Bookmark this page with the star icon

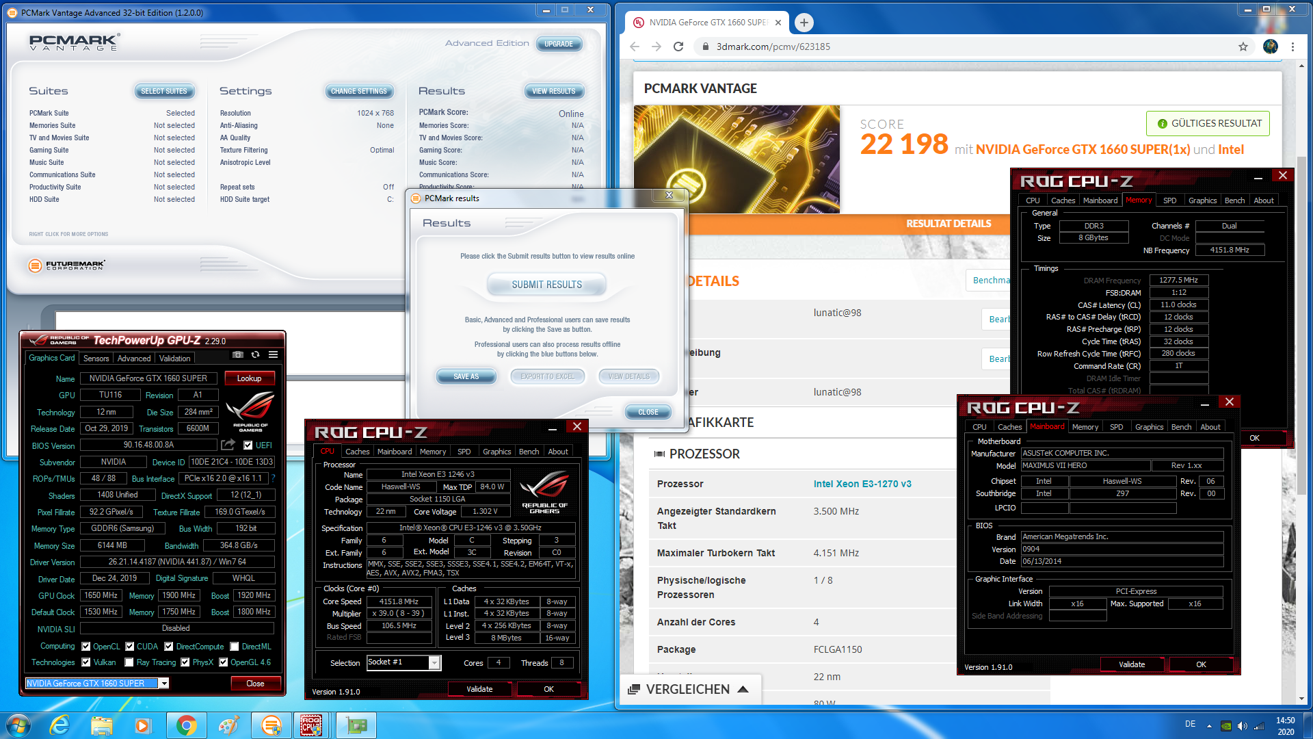[x=1243, y=47]
